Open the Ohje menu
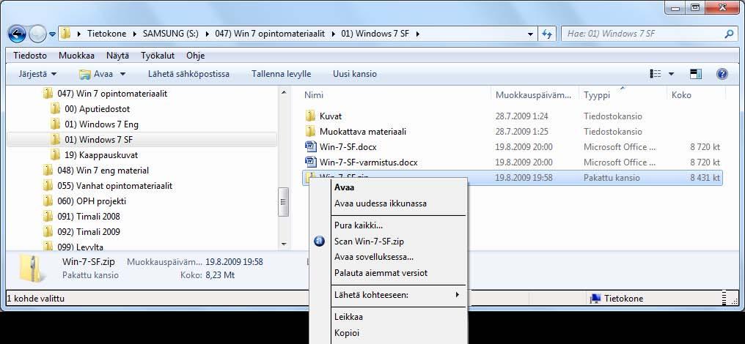This screenshot has height=344, width=745. [x=195, y=56]
